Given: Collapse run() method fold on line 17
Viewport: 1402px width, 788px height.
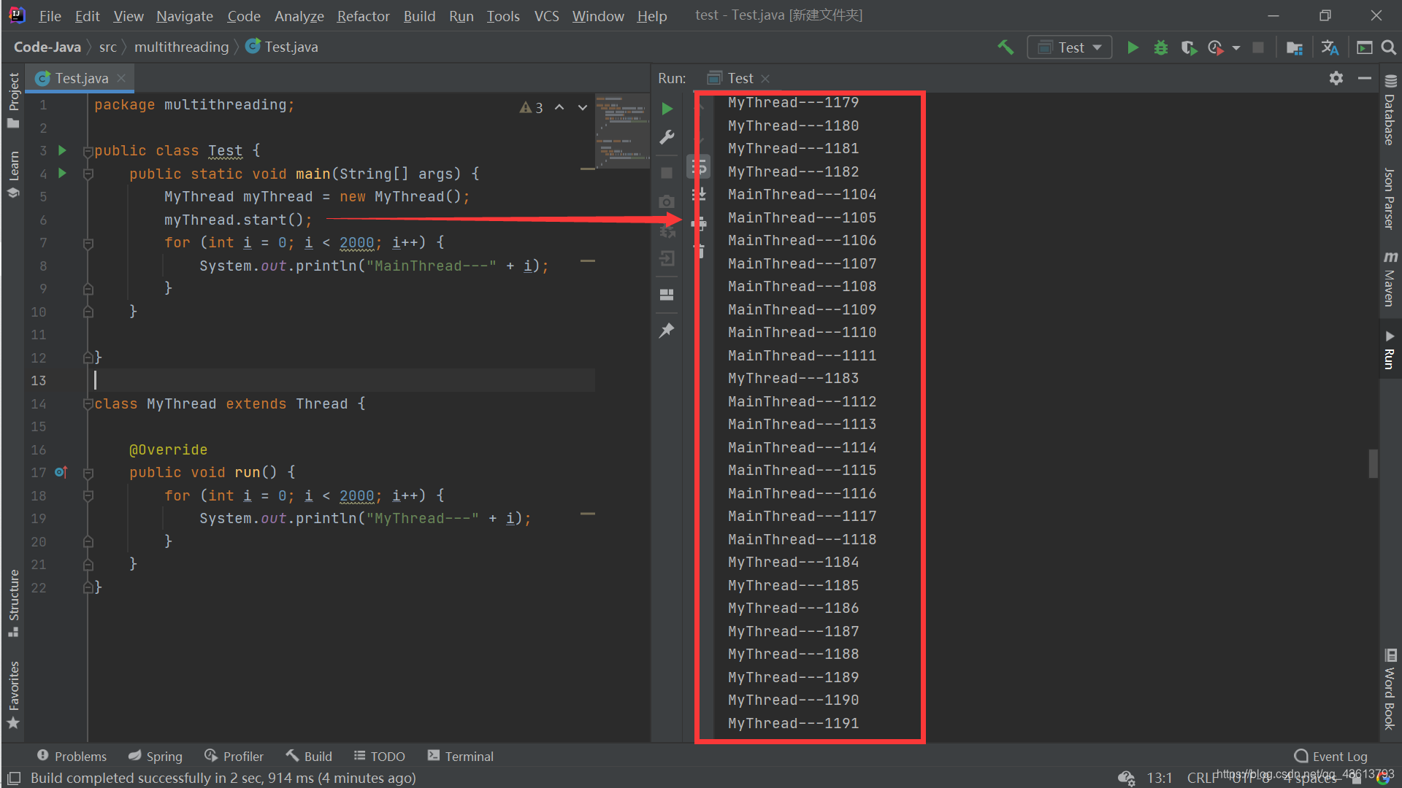Looking at the screenshot, I should (x=88, y=473).
